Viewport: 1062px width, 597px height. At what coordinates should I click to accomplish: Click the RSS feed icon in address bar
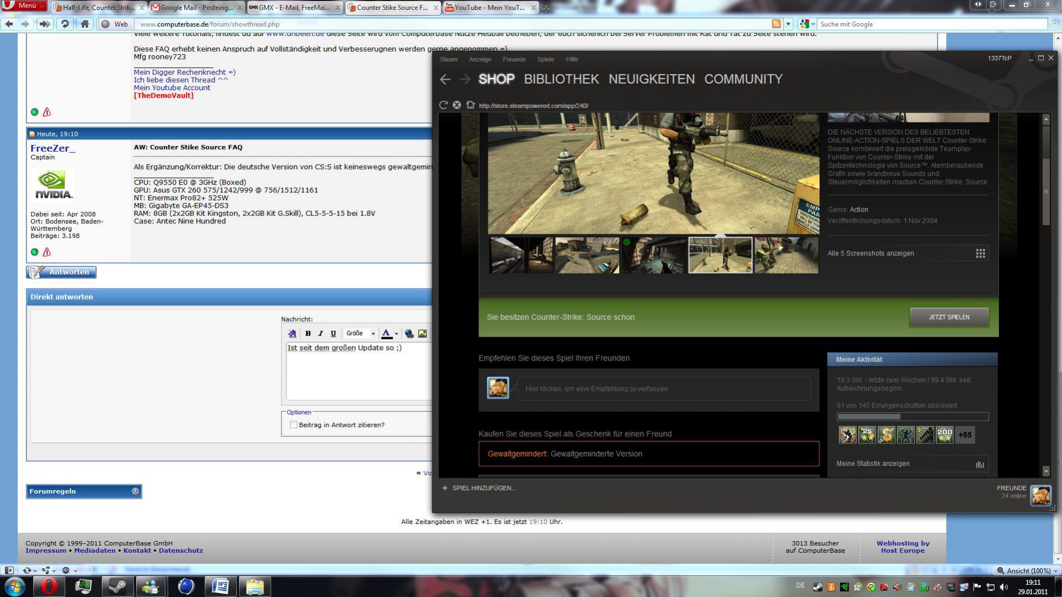coord(776,24)
